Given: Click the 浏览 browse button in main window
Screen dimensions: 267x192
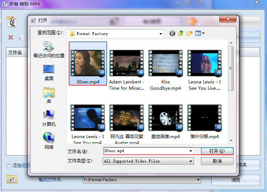Looking at the screenshot, I should point(236,180).
